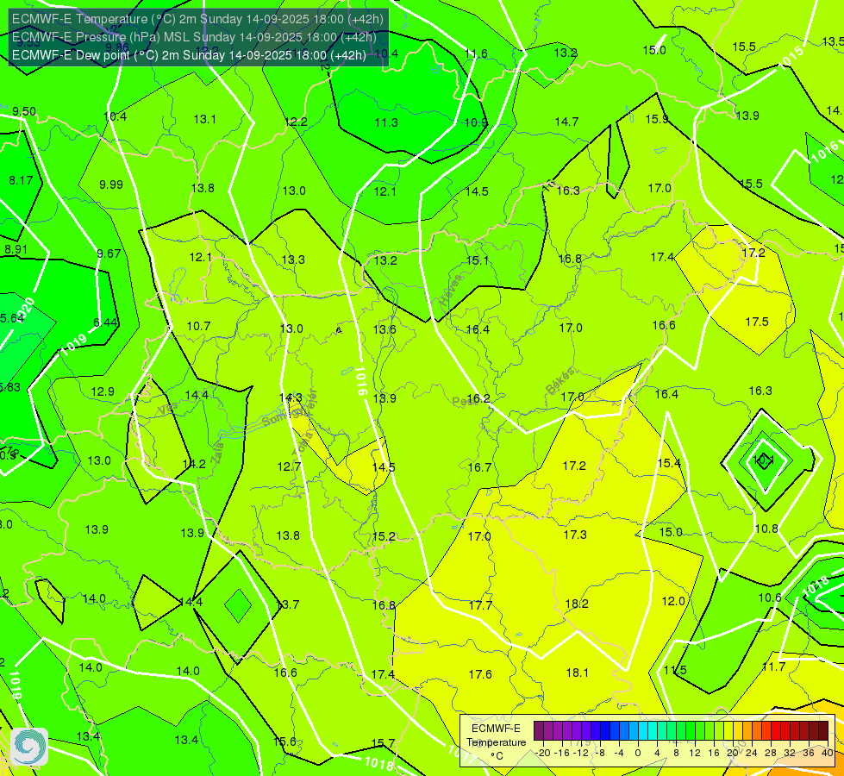
Task: Click the Pest county label
Action: [x=463, y=401]
